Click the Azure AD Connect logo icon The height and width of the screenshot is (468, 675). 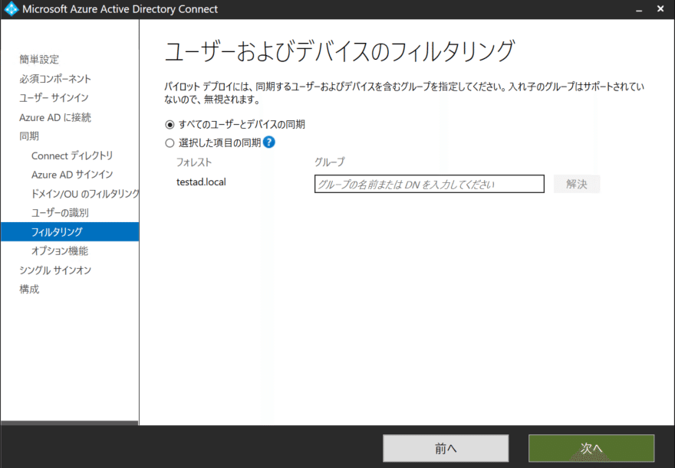[x=12, y=9]
